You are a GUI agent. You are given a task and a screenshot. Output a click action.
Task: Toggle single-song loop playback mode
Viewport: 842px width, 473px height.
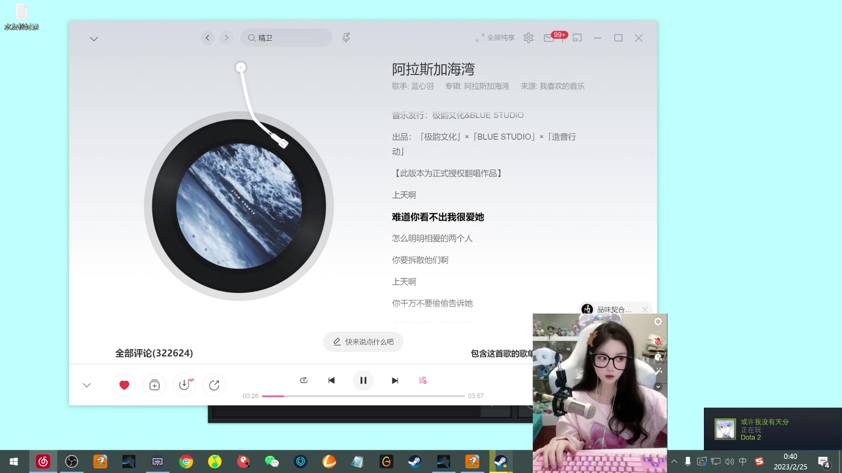click(303, 380)
